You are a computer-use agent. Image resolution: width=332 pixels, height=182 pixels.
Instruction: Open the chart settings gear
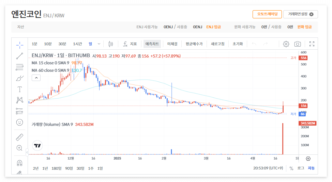click(286, 44)
